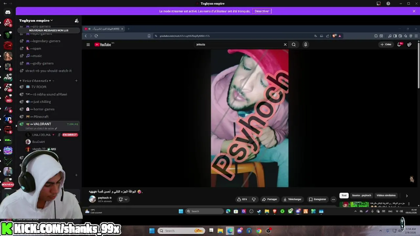Open YouTube notifications bell

coord(399,45)
